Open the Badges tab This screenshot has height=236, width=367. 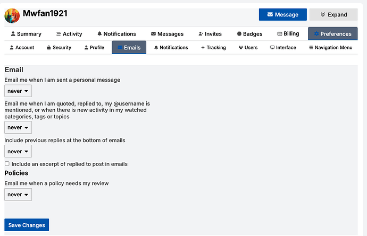249,34
